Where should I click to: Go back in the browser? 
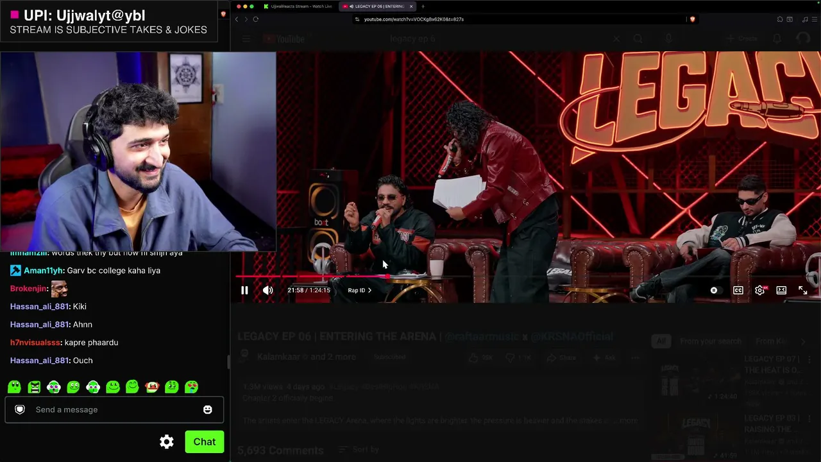[237, 19]
